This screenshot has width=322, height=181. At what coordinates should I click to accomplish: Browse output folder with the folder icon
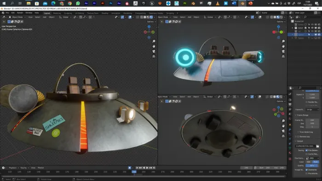point(317,146)
